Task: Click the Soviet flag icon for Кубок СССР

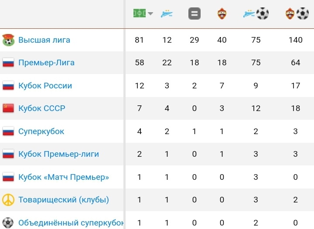Action: (x=8, y=108)
